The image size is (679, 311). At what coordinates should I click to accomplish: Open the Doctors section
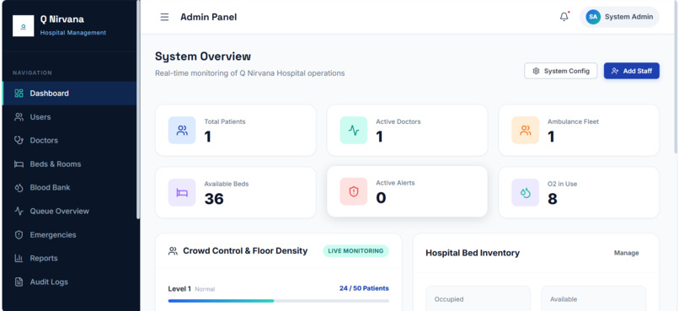(x=69, y=141)
